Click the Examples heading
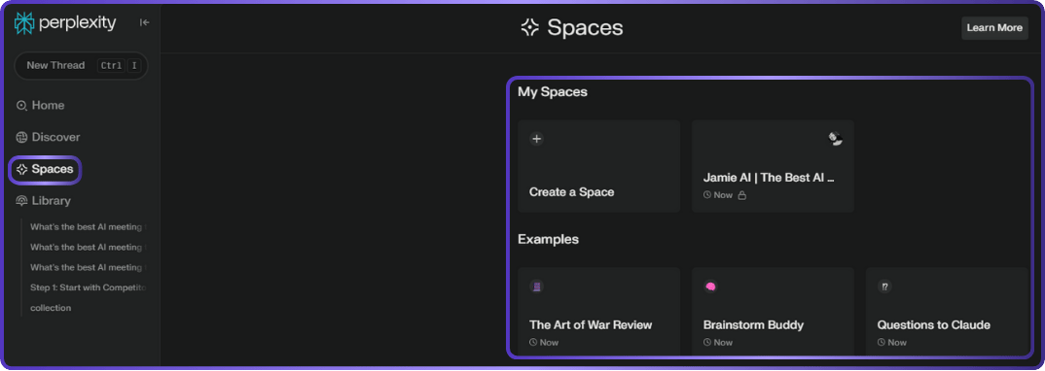Viewport: 1045px width, 371px height. (x=548, y=239)
